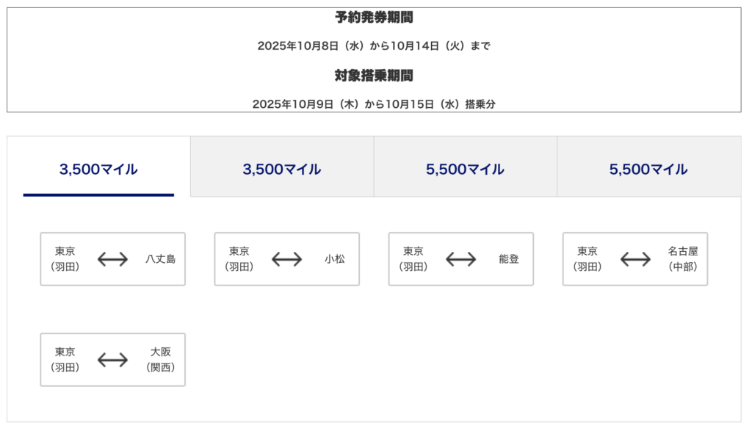
Task: Click the 予約発券期間 heading
Action: tap(374, 17)
